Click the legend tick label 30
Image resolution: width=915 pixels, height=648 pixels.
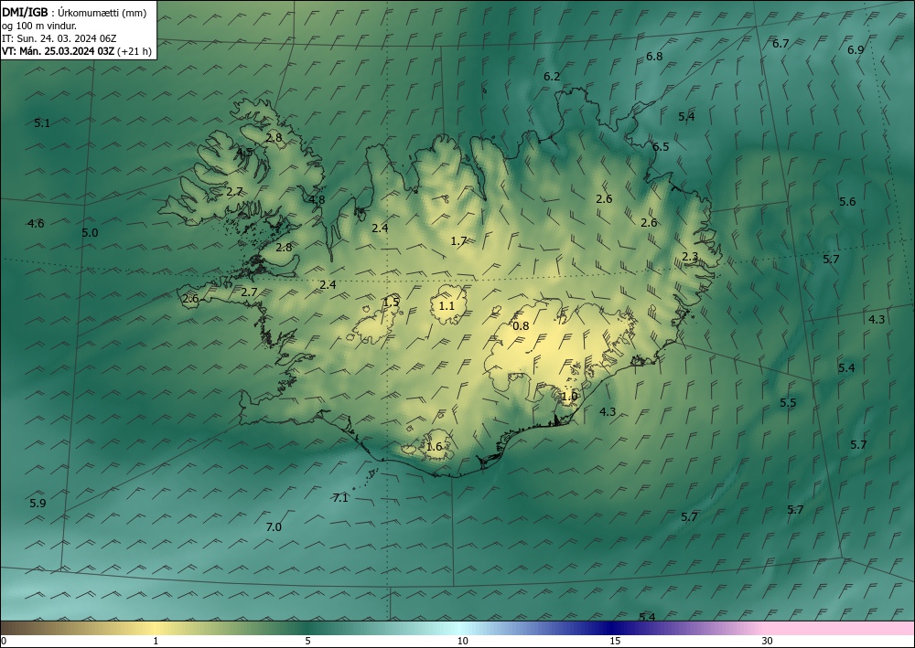click(x=767, y=641)
